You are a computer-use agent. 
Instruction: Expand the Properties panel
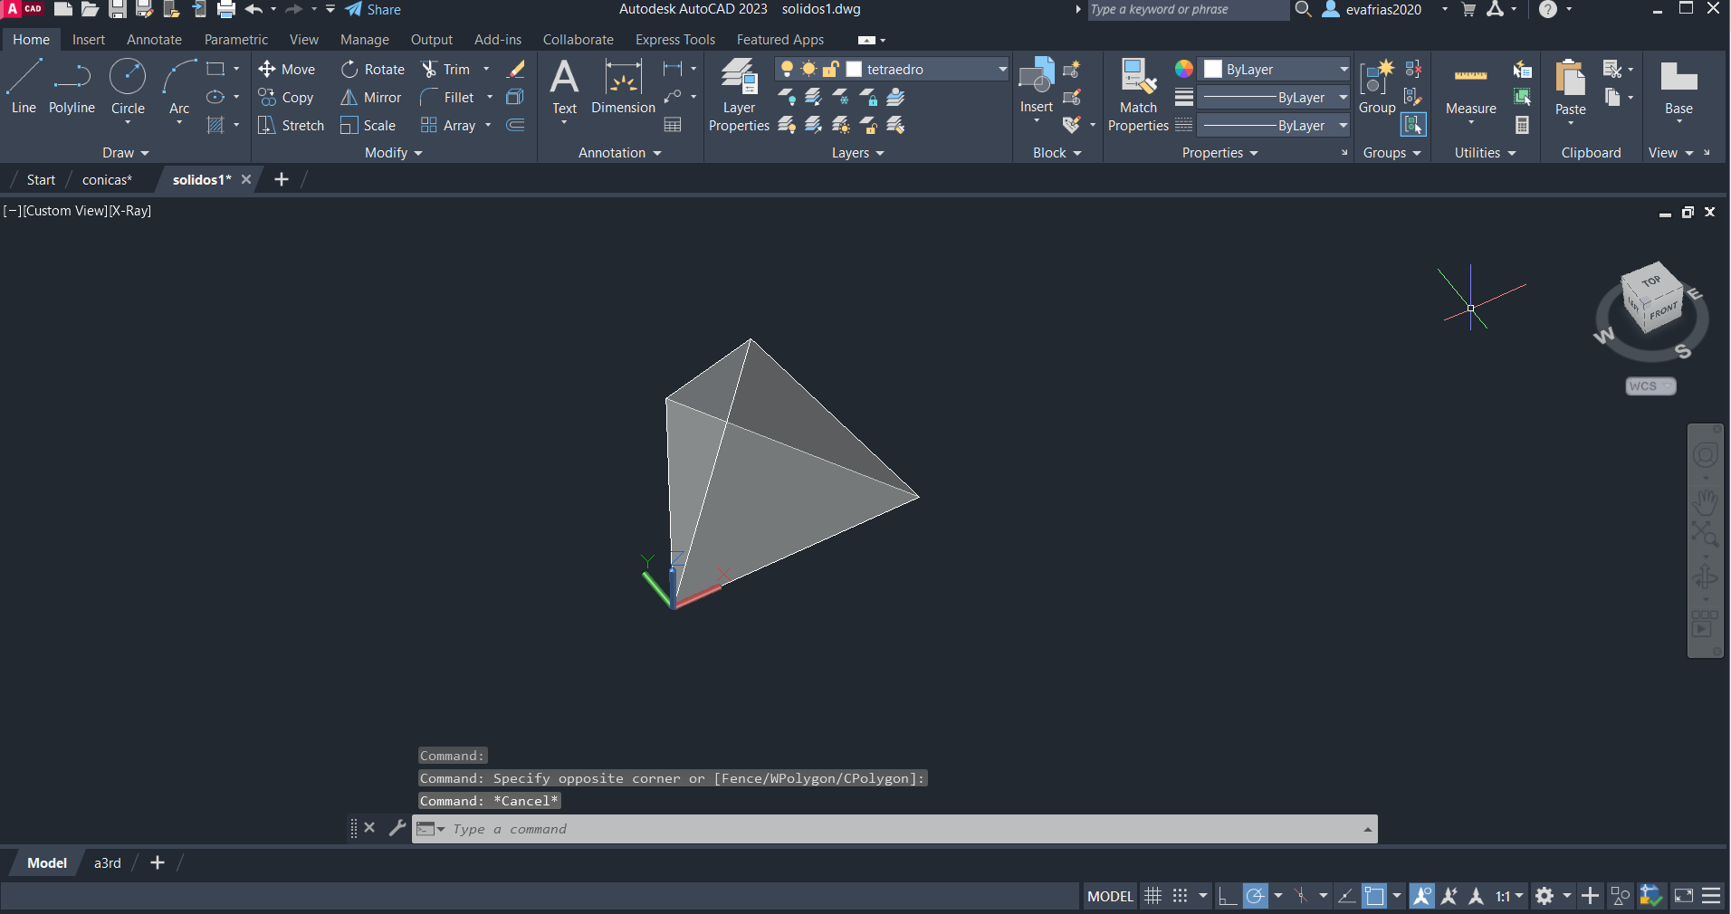1220,153
